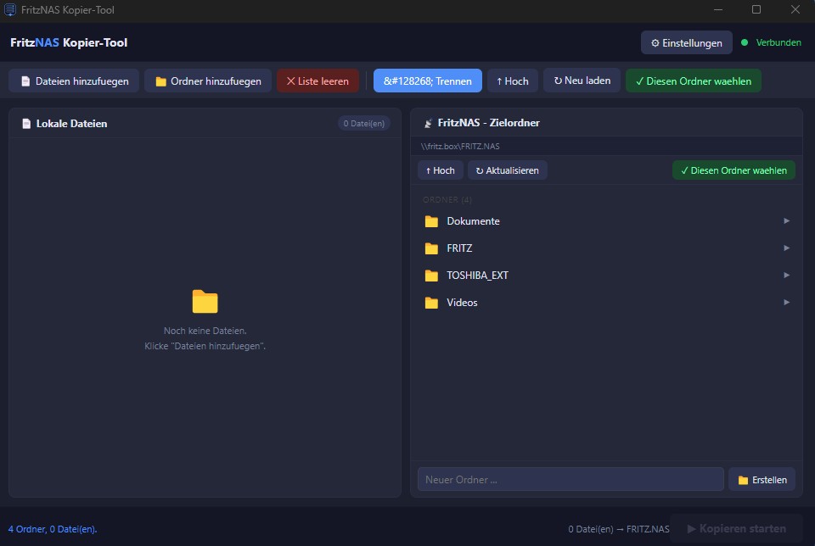Click Aktualisieren in the Zielordner panel

click(x=508, y=170)
